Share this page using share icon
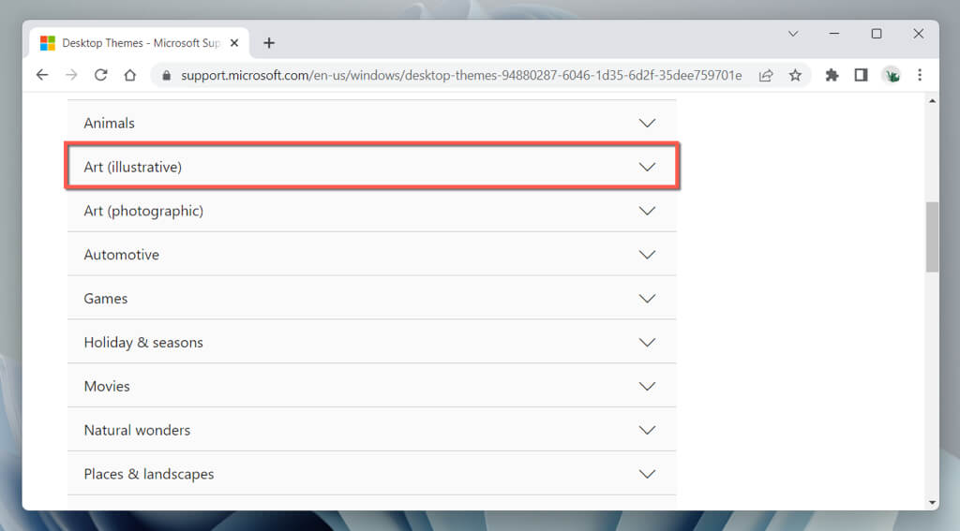Viewport: 960px width, 531px height. coord(766,75)
